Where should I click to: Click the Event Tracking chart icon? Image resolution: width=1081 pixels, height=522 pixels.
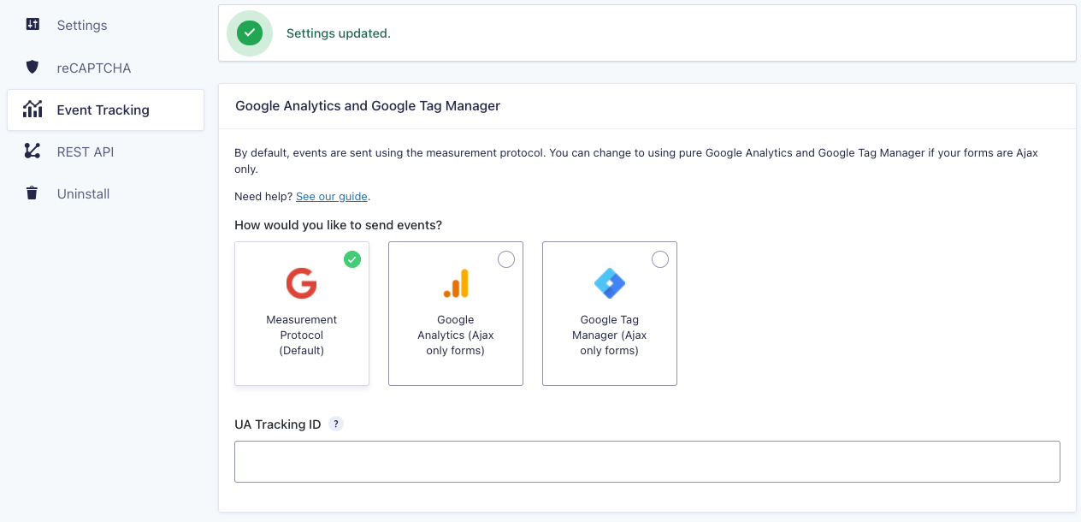pos(32,110)
